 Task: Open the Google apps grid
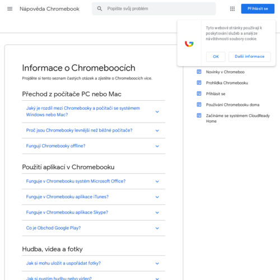tap(232, 9)
